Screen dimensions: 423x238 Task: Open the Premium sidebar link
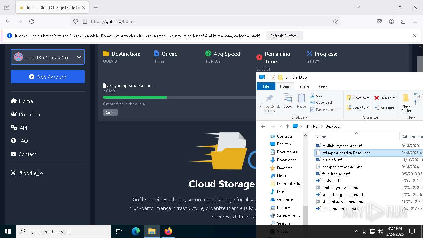pyautogui.click(x=25, y=114)
